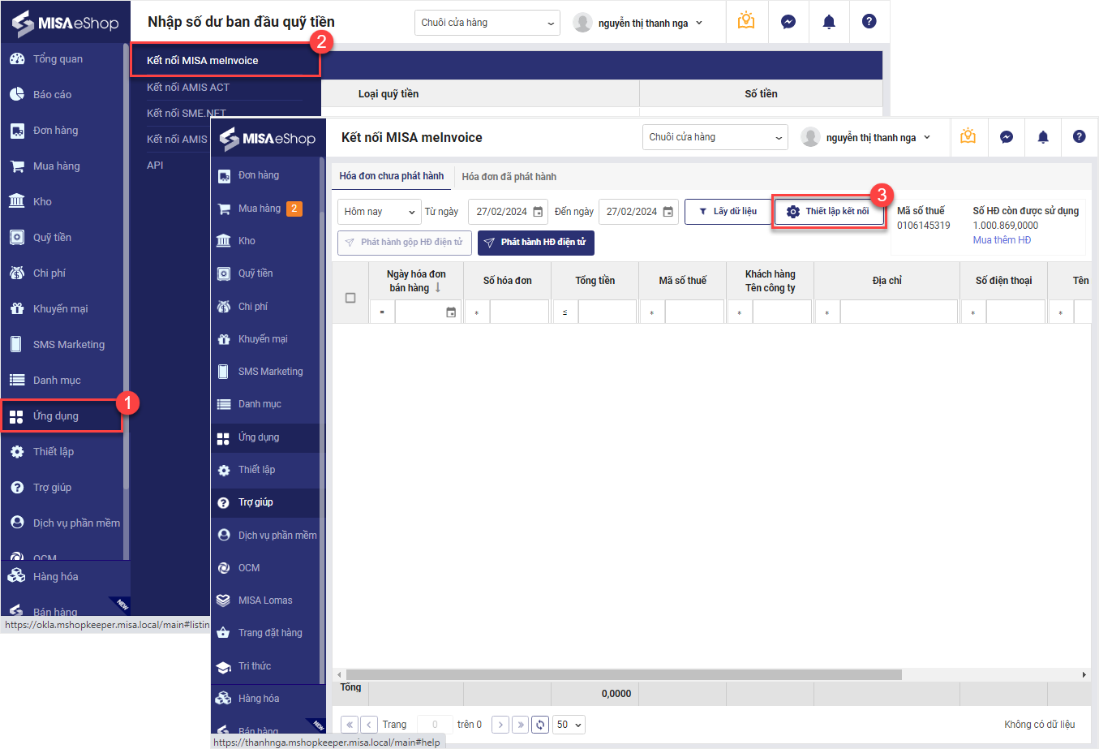The image size is (1099, 749).
Task: Follow the Mua thêm HĐ link
Action: pyautogui.click(x=1002, y=240)
